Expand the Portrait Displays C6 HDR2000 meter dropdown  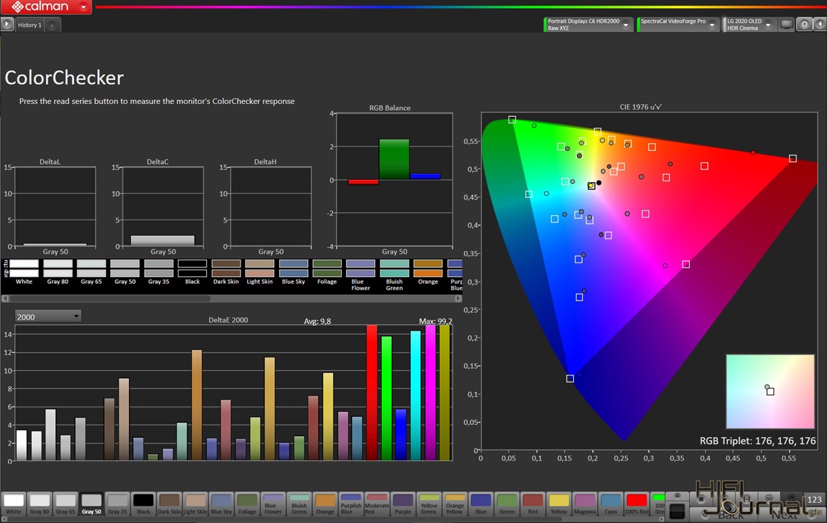click(626, 25)
